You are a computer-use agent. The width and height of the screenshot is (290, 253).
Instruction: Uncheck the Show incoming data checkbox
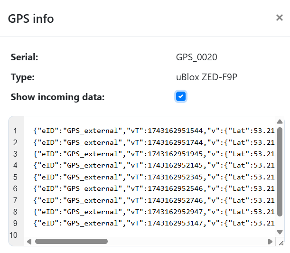pyautogui.click(x=180, y=97)
